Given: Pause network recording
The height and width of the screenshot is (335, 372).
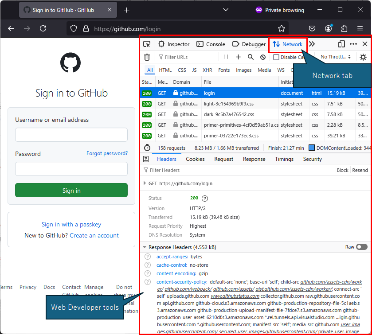Looking at the screenshot, I should click(226, 57).
